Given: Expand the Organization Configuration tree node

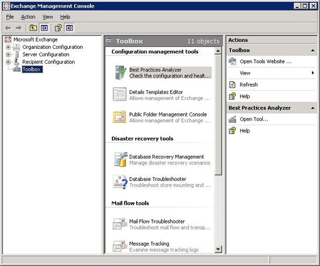Looking at the screenshot, I should point(8,47).
